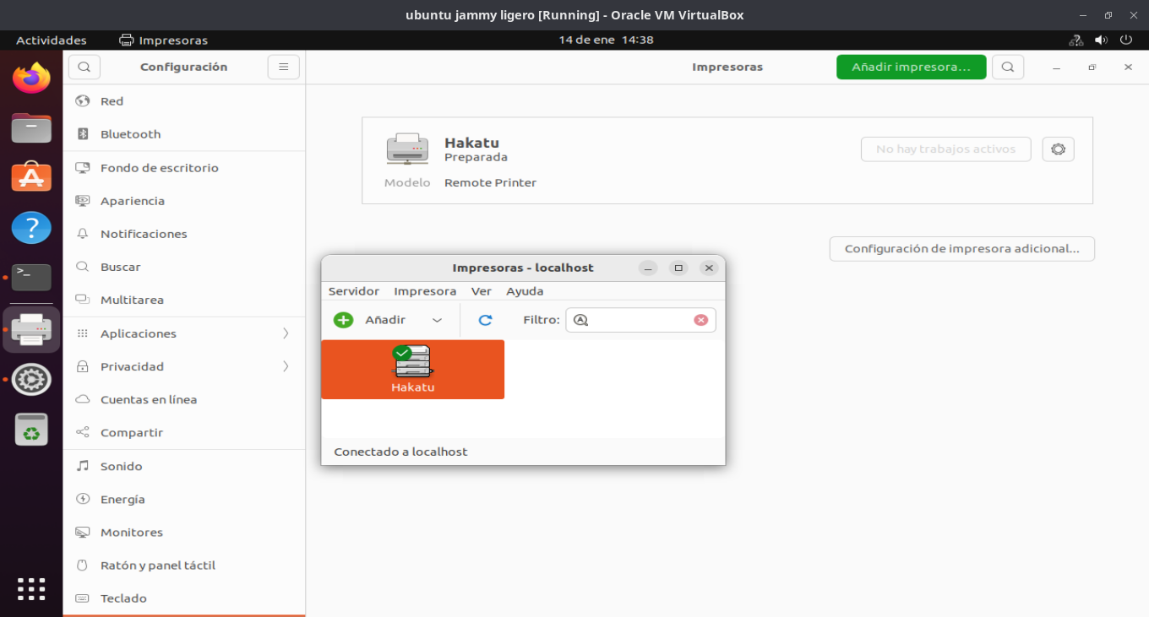Open Terminal from the dock
Viewport: 1149px width, 617px height.
(31, 278)
